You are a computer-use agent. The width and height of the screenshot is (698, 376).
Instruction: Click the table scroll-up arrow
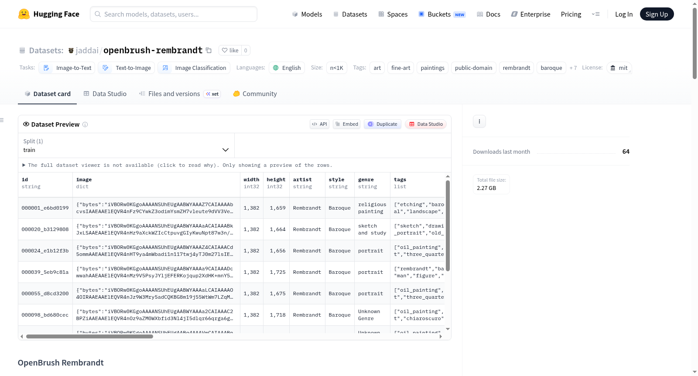pos(448,176)
